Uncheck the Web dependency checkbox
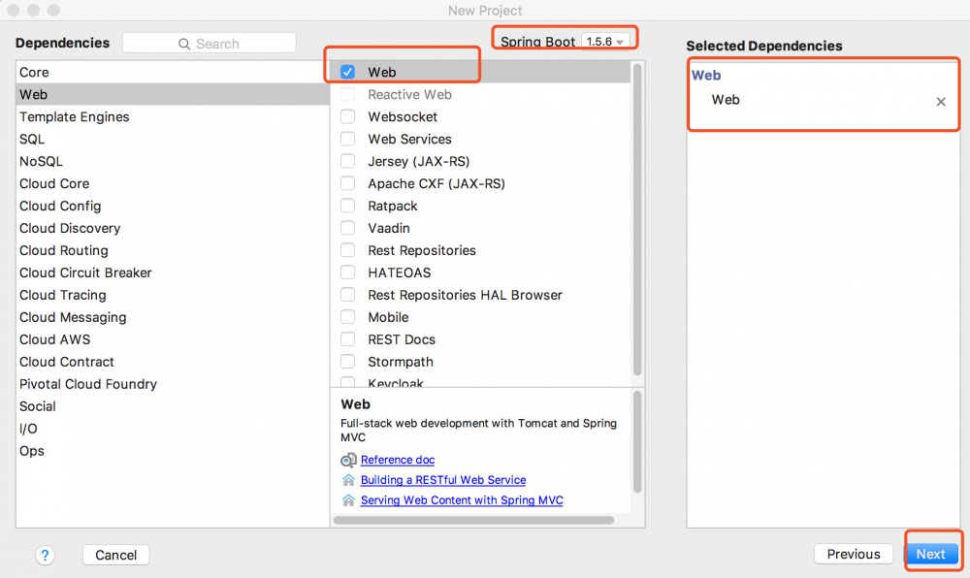970x578 pixels. coord(346,71)
